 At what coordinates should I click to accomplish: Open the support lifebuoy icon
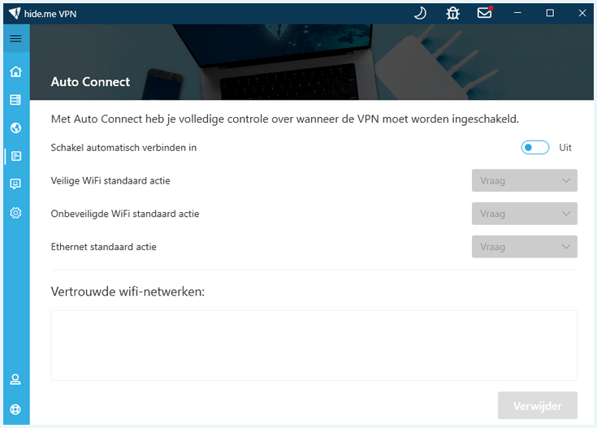(x=15, y=409)
